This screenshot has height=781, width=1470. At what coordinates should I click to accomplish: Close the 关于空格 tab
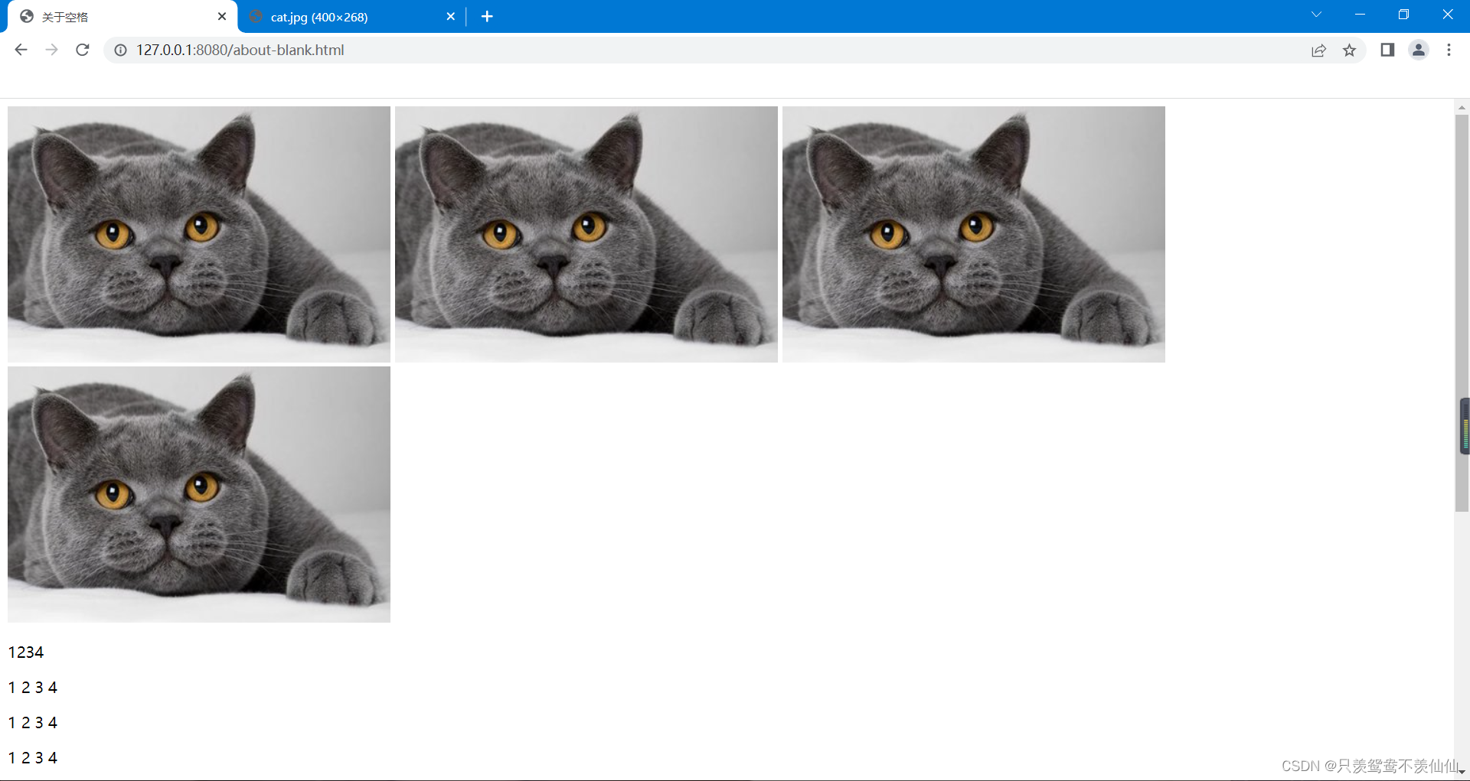[222, 16]
